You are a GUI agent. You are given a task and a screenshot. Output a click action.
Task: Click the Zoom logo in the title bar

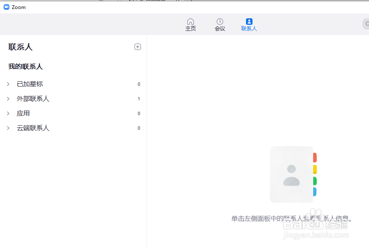tap(6, 7)
